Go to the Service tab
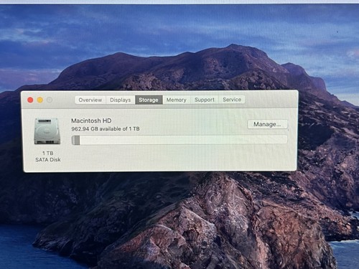This screenshot has width=359, height=269. (232, 99)
